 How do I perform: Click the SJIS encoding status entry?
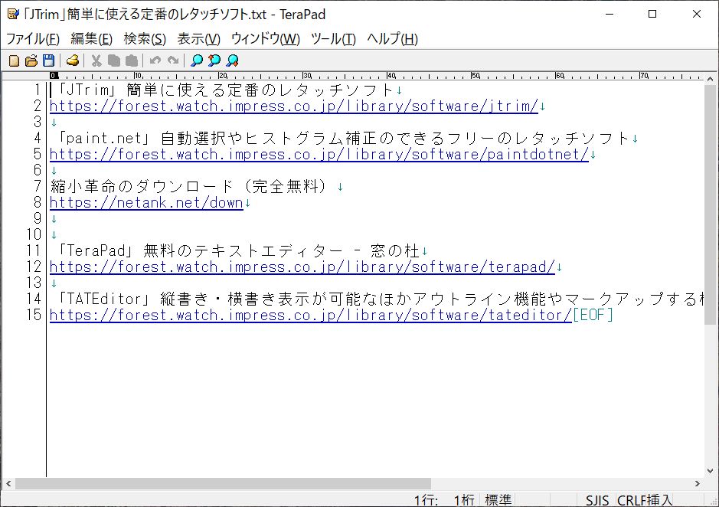tap(597, 500)
